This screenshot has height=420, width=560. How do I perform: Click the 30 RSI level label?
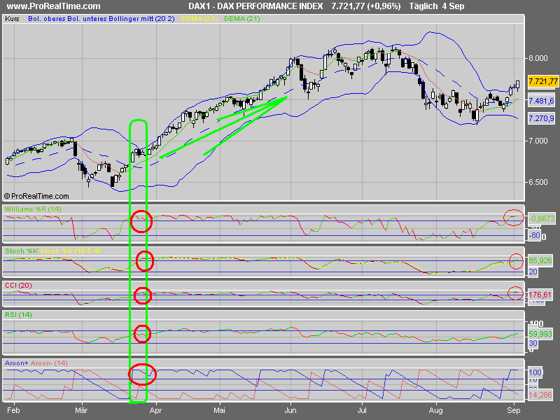point(533,343)
